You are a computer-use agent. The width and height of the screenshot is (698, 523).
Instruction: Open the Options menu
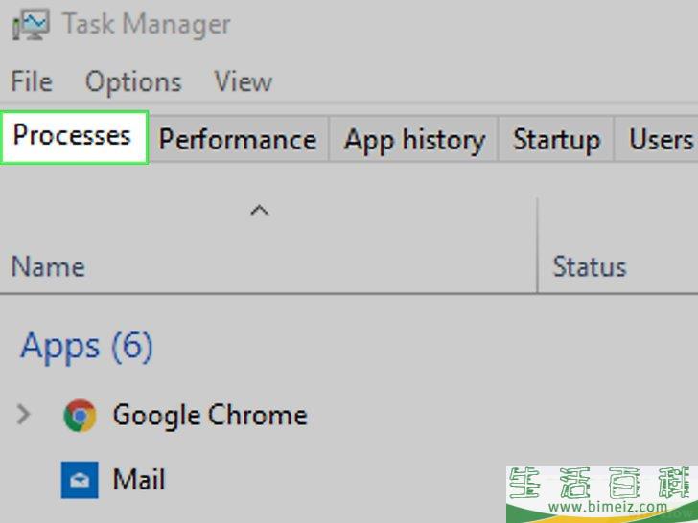[x=133, y=82]
